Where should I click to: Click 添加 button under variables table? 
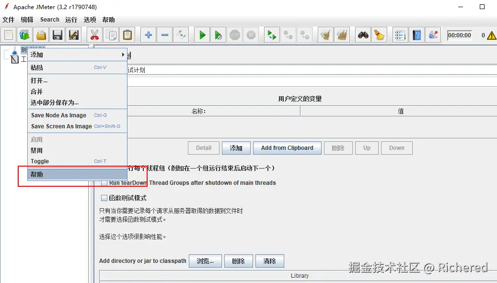pyautogui.click(x=236, y=148)
